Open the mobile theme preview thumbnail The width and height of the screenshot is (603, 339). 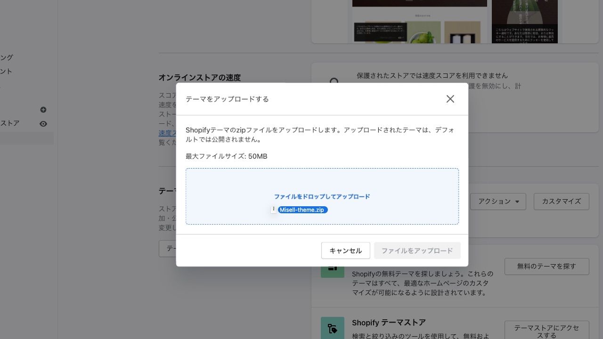tap(525, 22)
